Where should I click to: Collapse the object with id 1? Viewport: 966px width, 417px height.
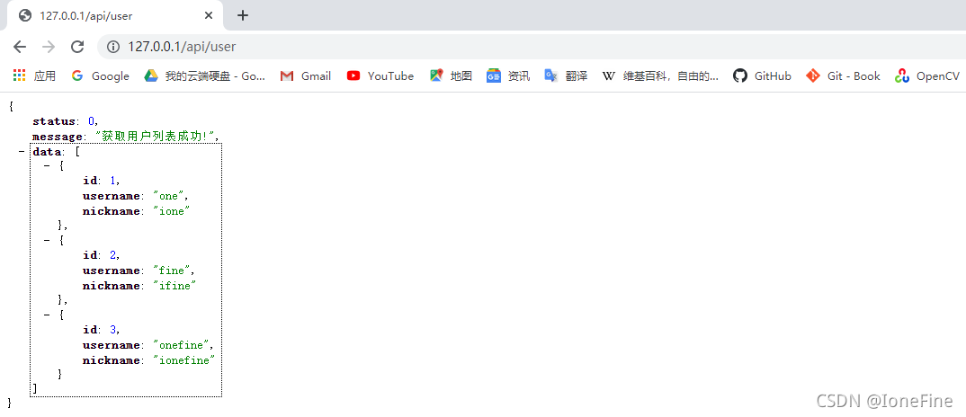[x=47, y=166]
